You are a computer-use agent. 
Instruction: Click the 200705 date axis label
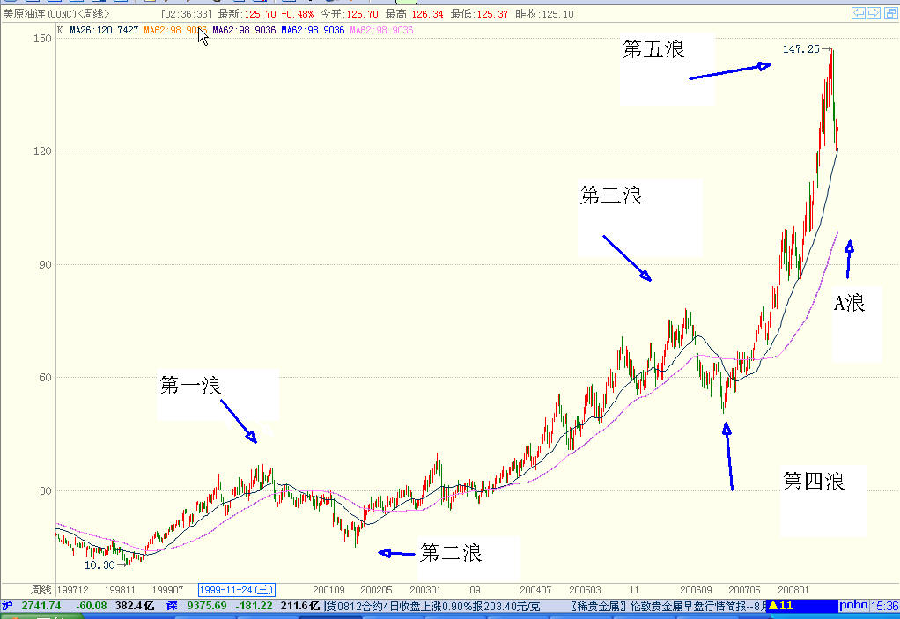point(744,590)
